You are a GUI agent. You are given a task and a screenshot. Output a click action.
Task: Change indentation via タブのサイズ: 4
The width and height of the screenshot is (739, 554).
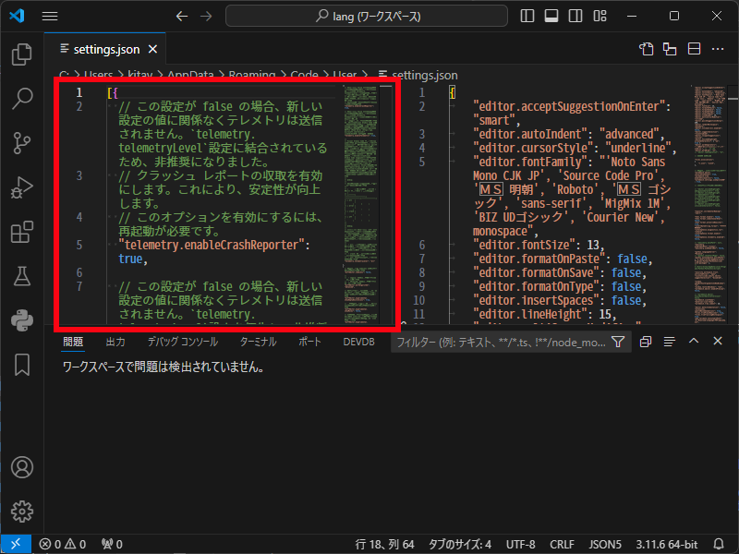[459, 545]
